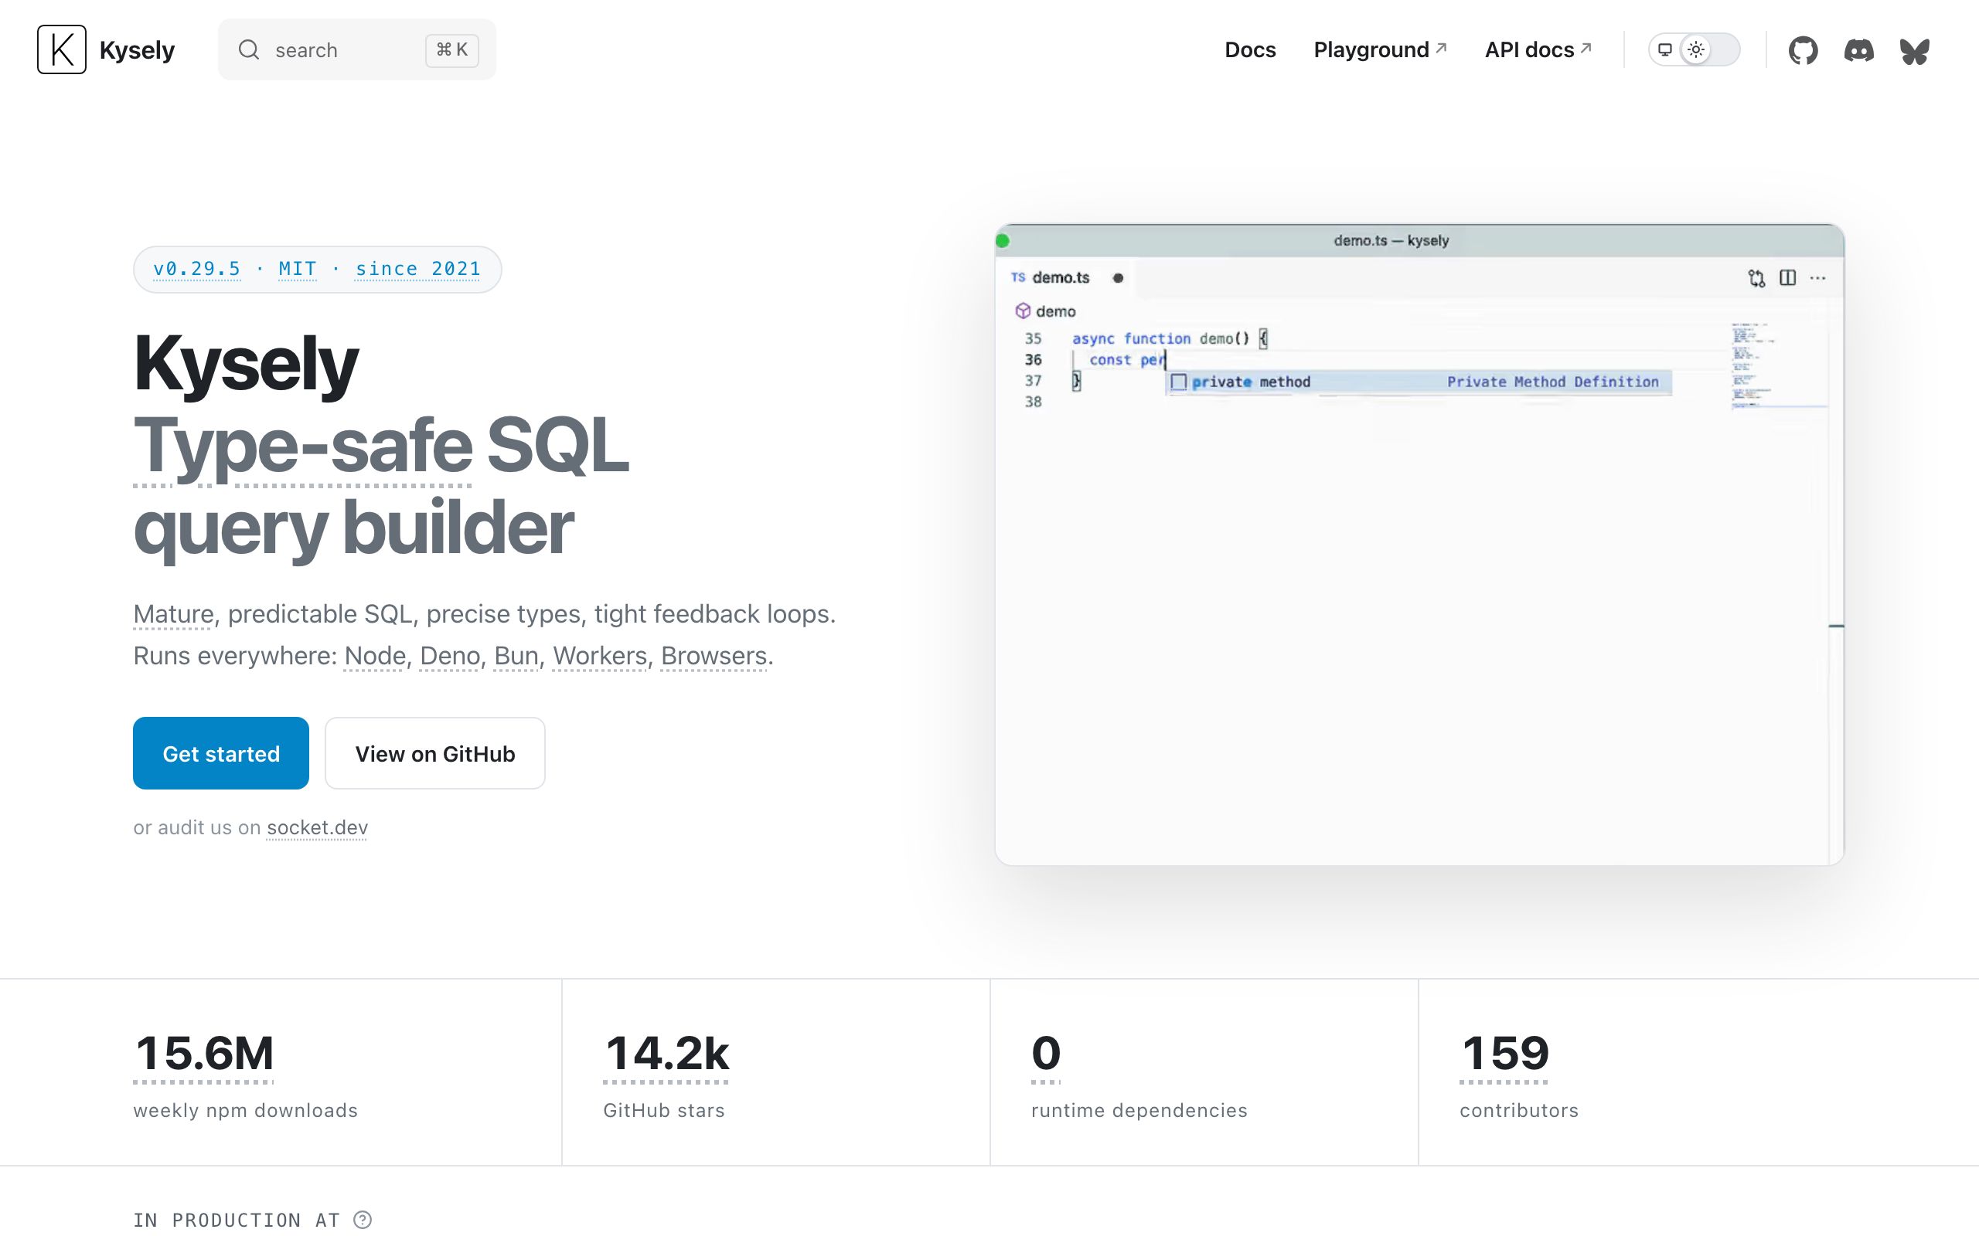Toggle the light/dark theme switch
1979x1236 pixels.
pos(1694,50)
